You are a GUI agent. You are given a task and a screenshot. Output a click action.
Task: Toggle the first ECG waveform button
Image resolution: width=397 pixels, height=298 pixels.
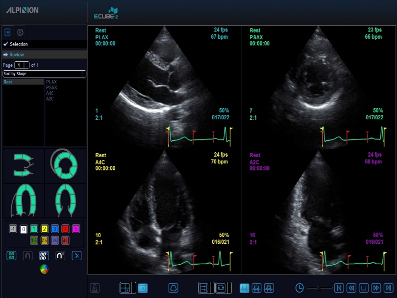[244, 288]
